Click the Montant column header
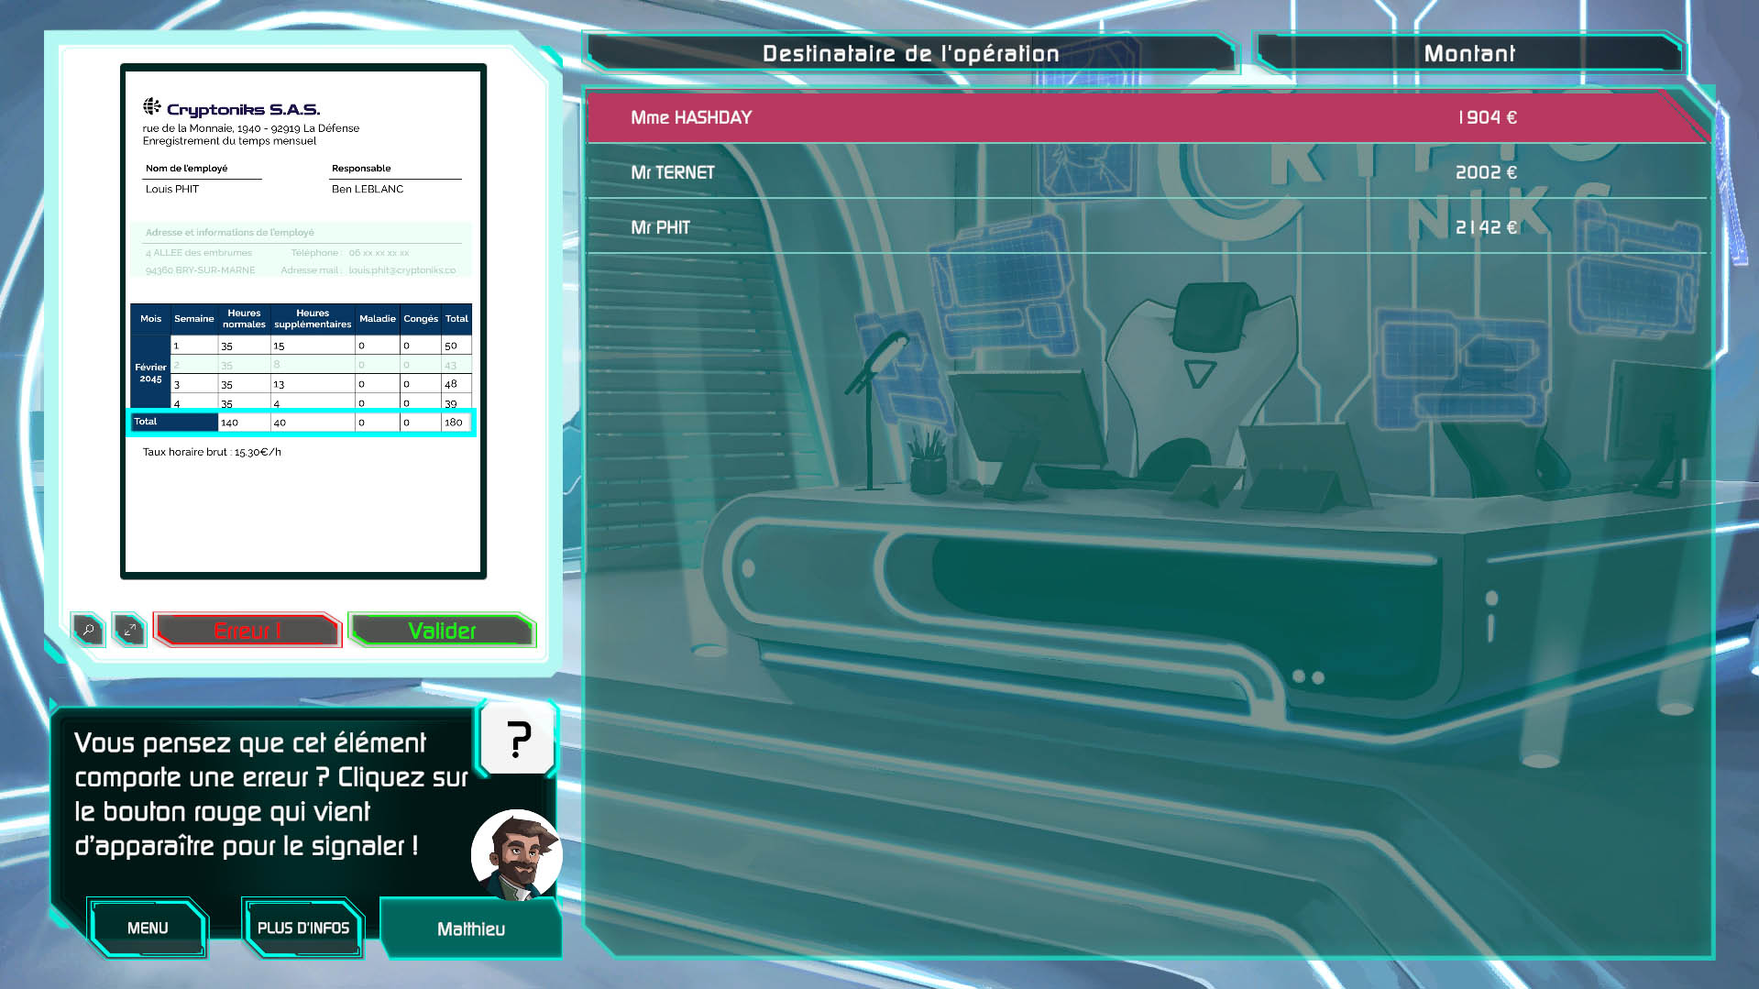Image resolution: width=1759 pixels, height=989 pixels. click(1468, 53)
